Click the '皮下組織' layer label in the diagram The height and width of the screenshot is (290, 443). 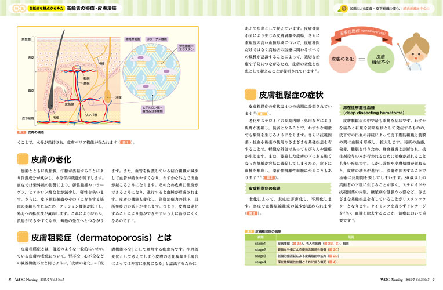28,118
